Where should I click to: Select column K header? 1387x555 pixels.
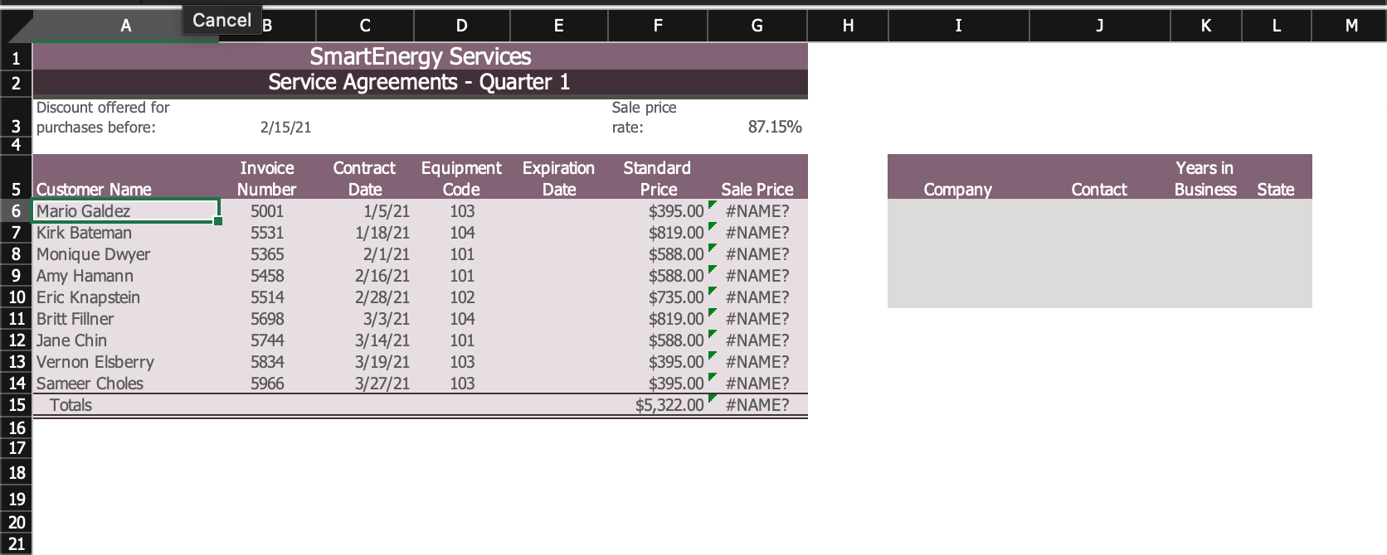1205,26
